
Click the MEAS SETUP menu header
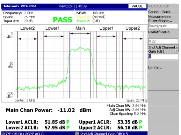coord(159,6)
